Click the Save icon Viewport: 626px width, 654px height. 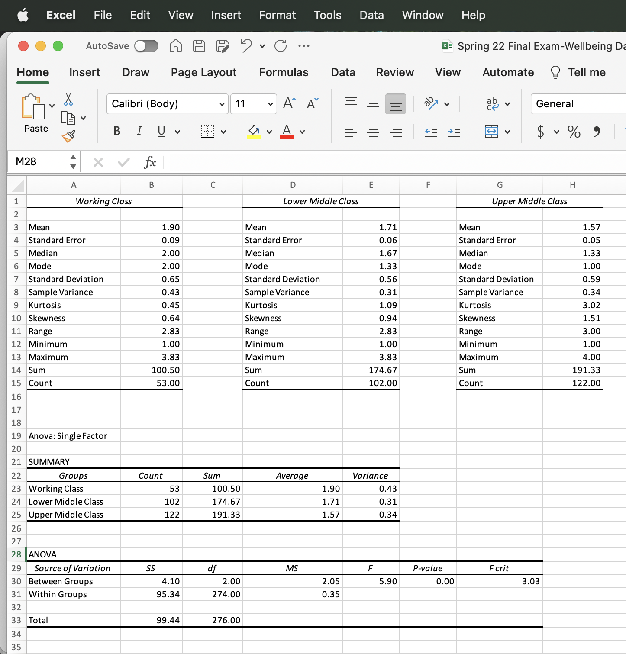pyautogui.click(x=199, y=45)
